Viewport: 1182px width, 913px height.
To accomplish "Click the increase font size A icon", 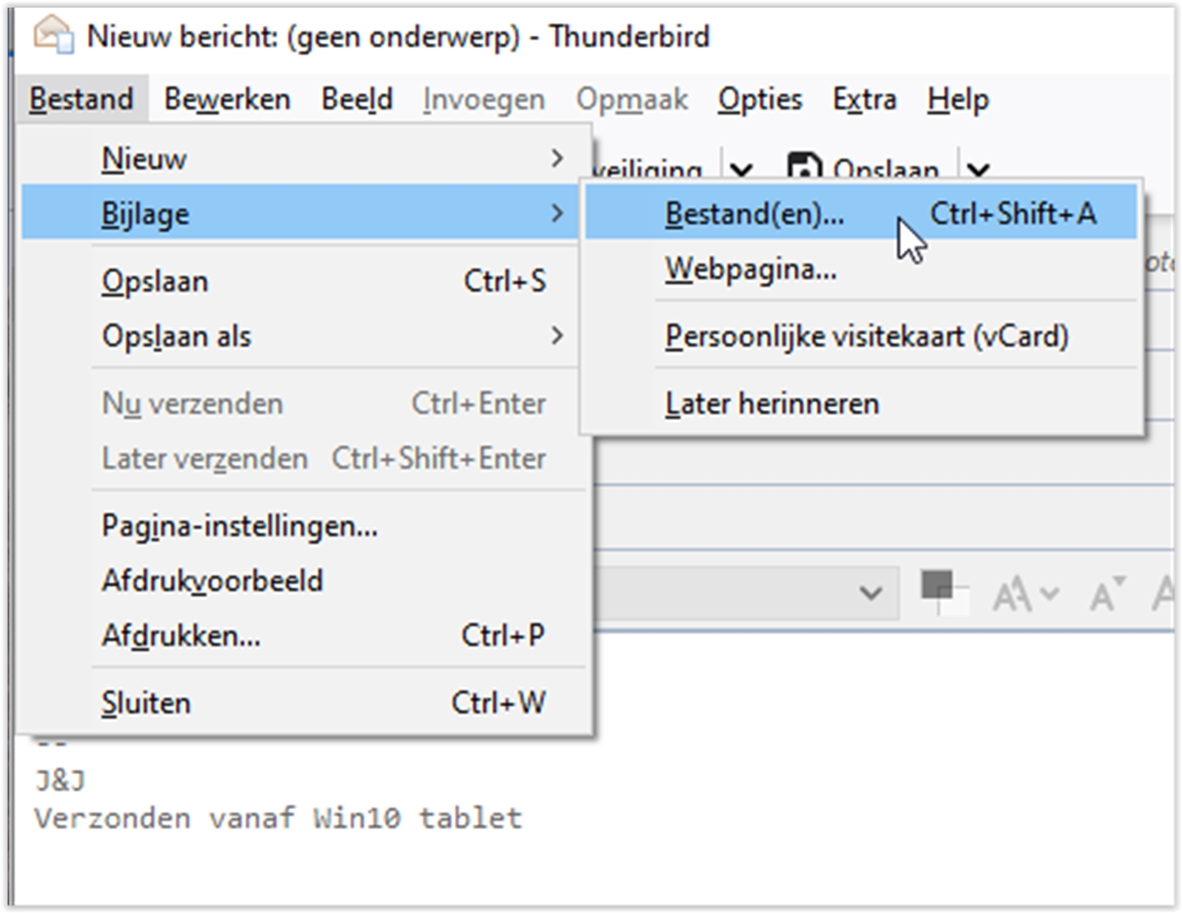I will 1103,593.
